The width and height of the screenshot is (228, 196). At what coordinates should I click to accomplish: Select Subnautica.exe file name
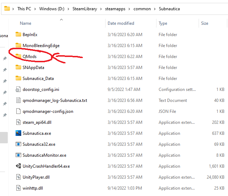pos(37,133)
